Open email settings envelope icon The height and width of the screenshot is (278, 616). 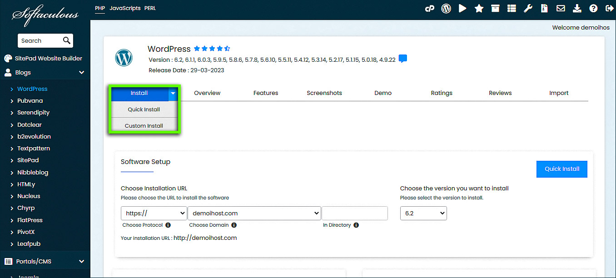(x=561, y=8)
